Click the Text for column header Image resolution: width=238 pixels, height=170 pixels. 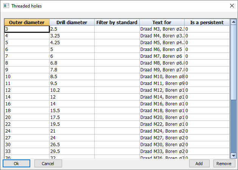tap(162, 22)
